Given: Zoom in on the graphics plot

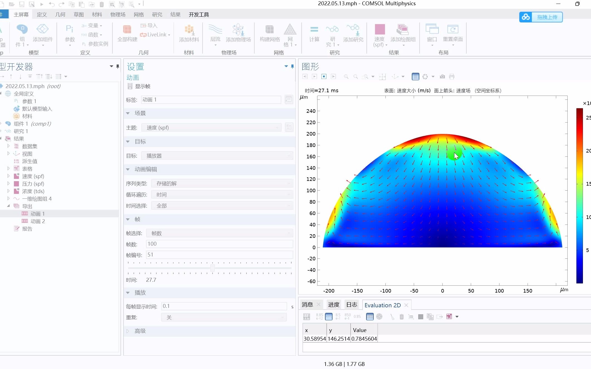Looking at the screenshot, I should (346, 77).
